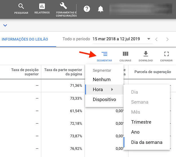Open the Pesquisar search icon
Image resolution: width=176 pixels, height=157 pixels.
21,6
